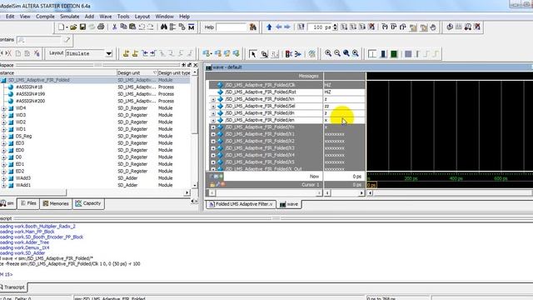Click the Zoom on cursor magnifier icon
533x300 pixels.
(356, 53)
